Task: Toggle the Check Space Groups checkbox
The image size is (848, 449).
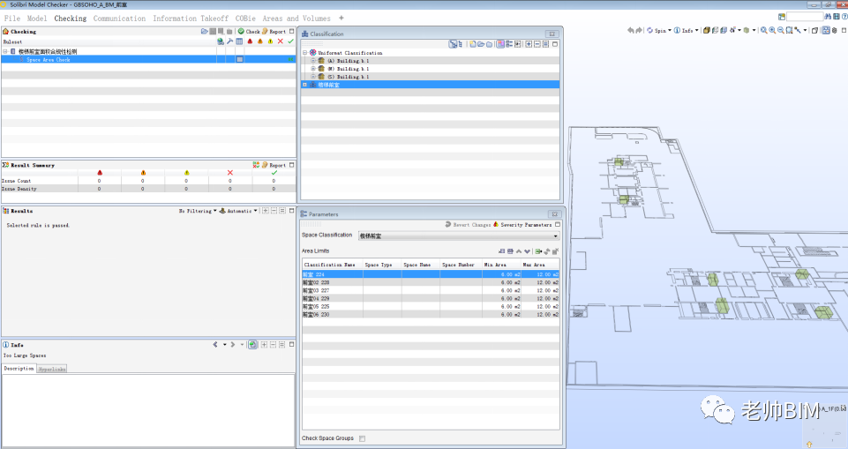Action: (363, 438)
